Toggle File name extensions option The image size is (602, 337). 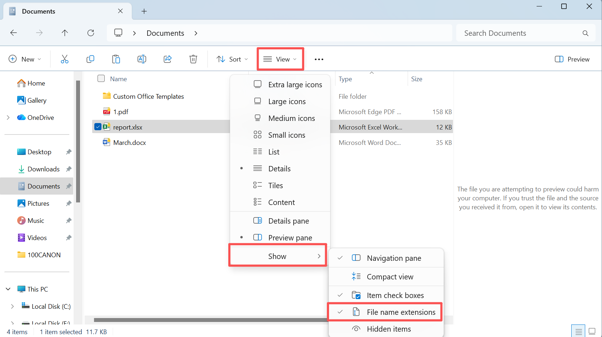click(x=386, y=312)
